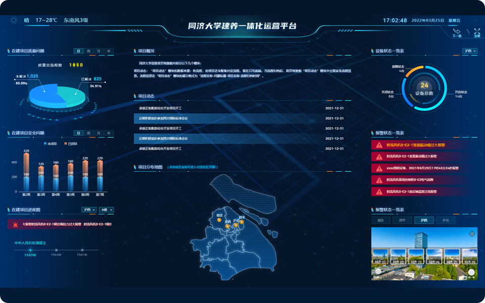Screen dimensions: 485x303
Task: Click the 故障状态 4台 label
Action: point(398,69)
